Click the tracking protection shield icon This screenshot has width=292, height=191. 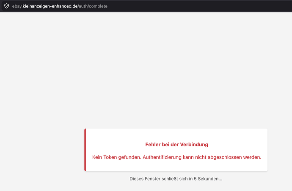point(6,6)
